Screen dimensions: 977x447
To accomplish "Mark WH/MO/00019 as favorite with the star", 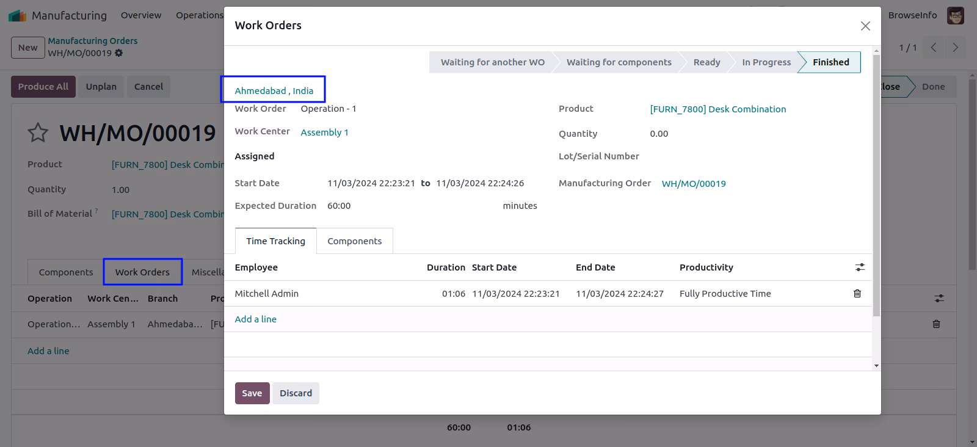I will (x=38, y=133).
